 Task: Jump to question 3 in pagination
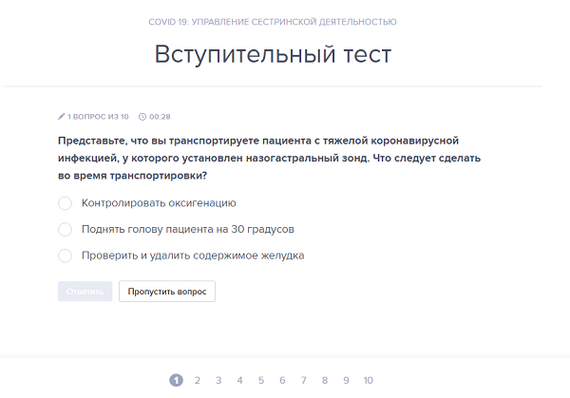pos(218,380)
